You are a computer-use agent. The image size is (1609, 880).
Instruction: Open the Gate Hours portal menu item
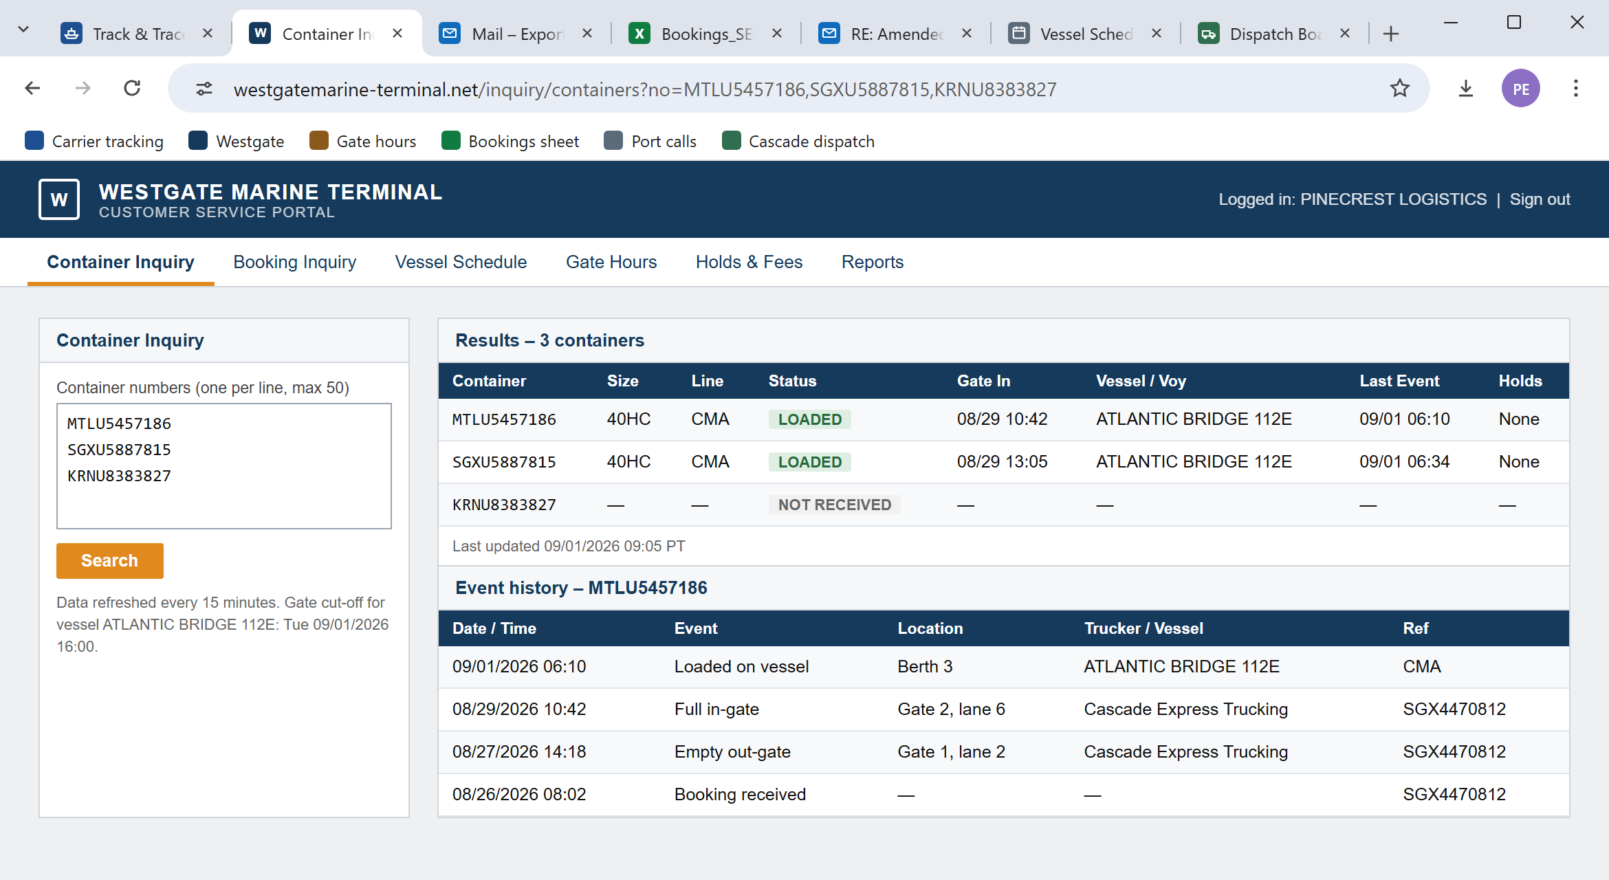(x=611, y=262)
